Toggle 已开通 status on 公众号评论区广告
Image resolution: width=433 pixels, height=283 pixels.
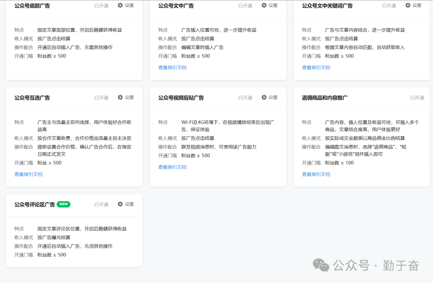click(101, 204)
